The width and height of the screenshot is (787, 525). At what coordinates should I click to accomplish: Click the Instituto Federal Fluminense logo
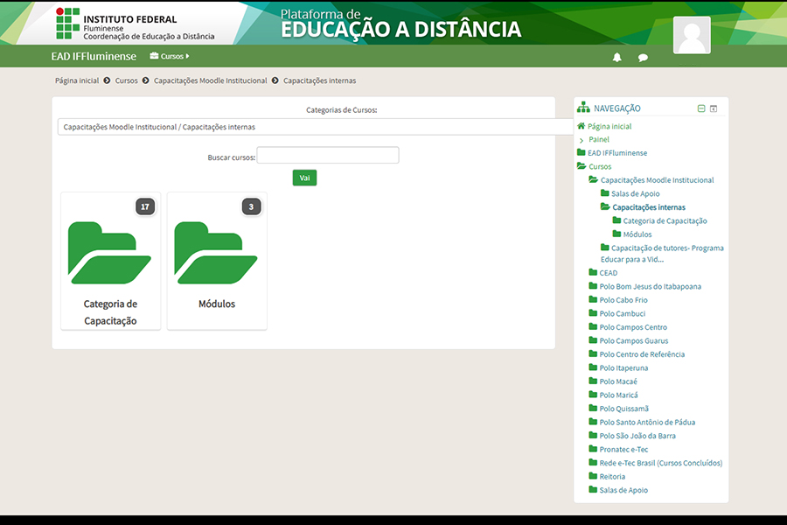point(135,24)
